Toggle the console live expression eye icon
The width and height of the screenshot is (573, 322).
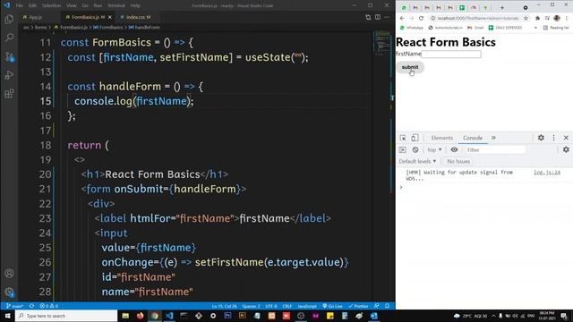[454, 149]
